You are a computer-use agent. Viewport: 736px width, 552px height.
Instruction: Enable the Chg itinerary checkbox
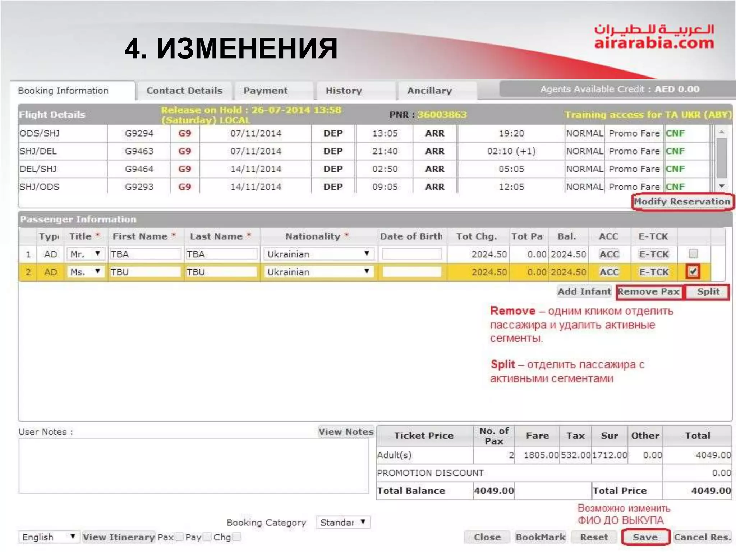click(236, 537)
